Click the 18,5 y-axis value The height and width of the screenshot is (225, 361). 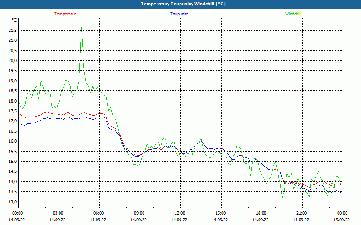13,91
